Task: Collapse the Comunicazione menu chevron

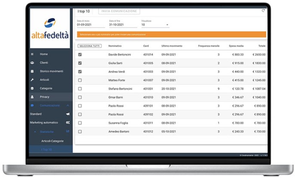Action: [x=68, y=106]
